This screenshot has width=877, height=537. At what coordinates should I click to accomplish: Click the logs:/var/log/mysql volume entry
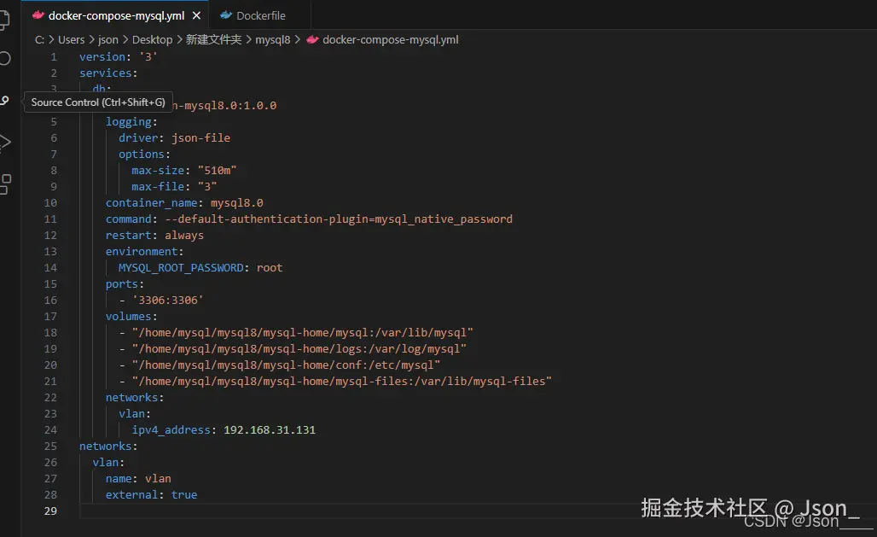click(299, 349)
